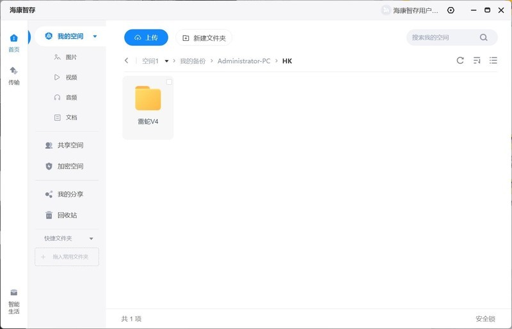The height and width of the screenshot is (329, 512).
Task: Switch to the 传输 transfer tab
Action: [x=13, y=76]
